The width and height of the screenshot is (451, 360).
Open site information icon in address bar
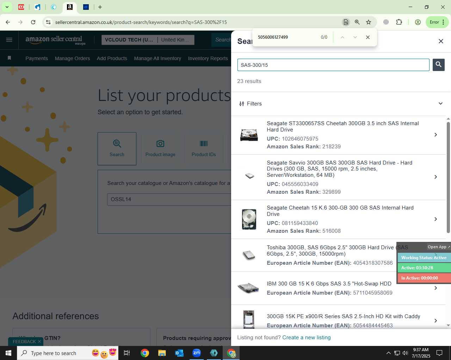[x=48, y=22]
